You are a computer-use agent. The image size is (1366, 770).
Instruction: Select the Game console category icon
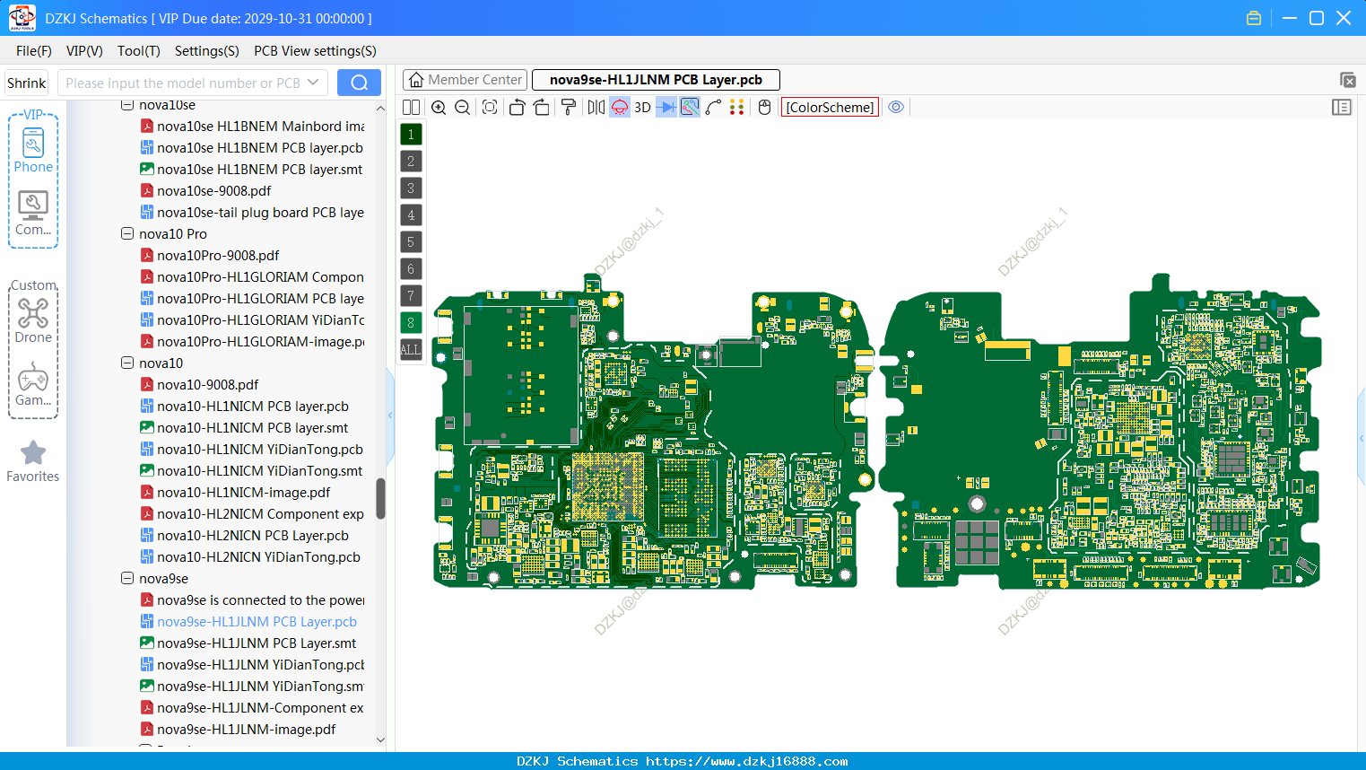pos(33,384)
